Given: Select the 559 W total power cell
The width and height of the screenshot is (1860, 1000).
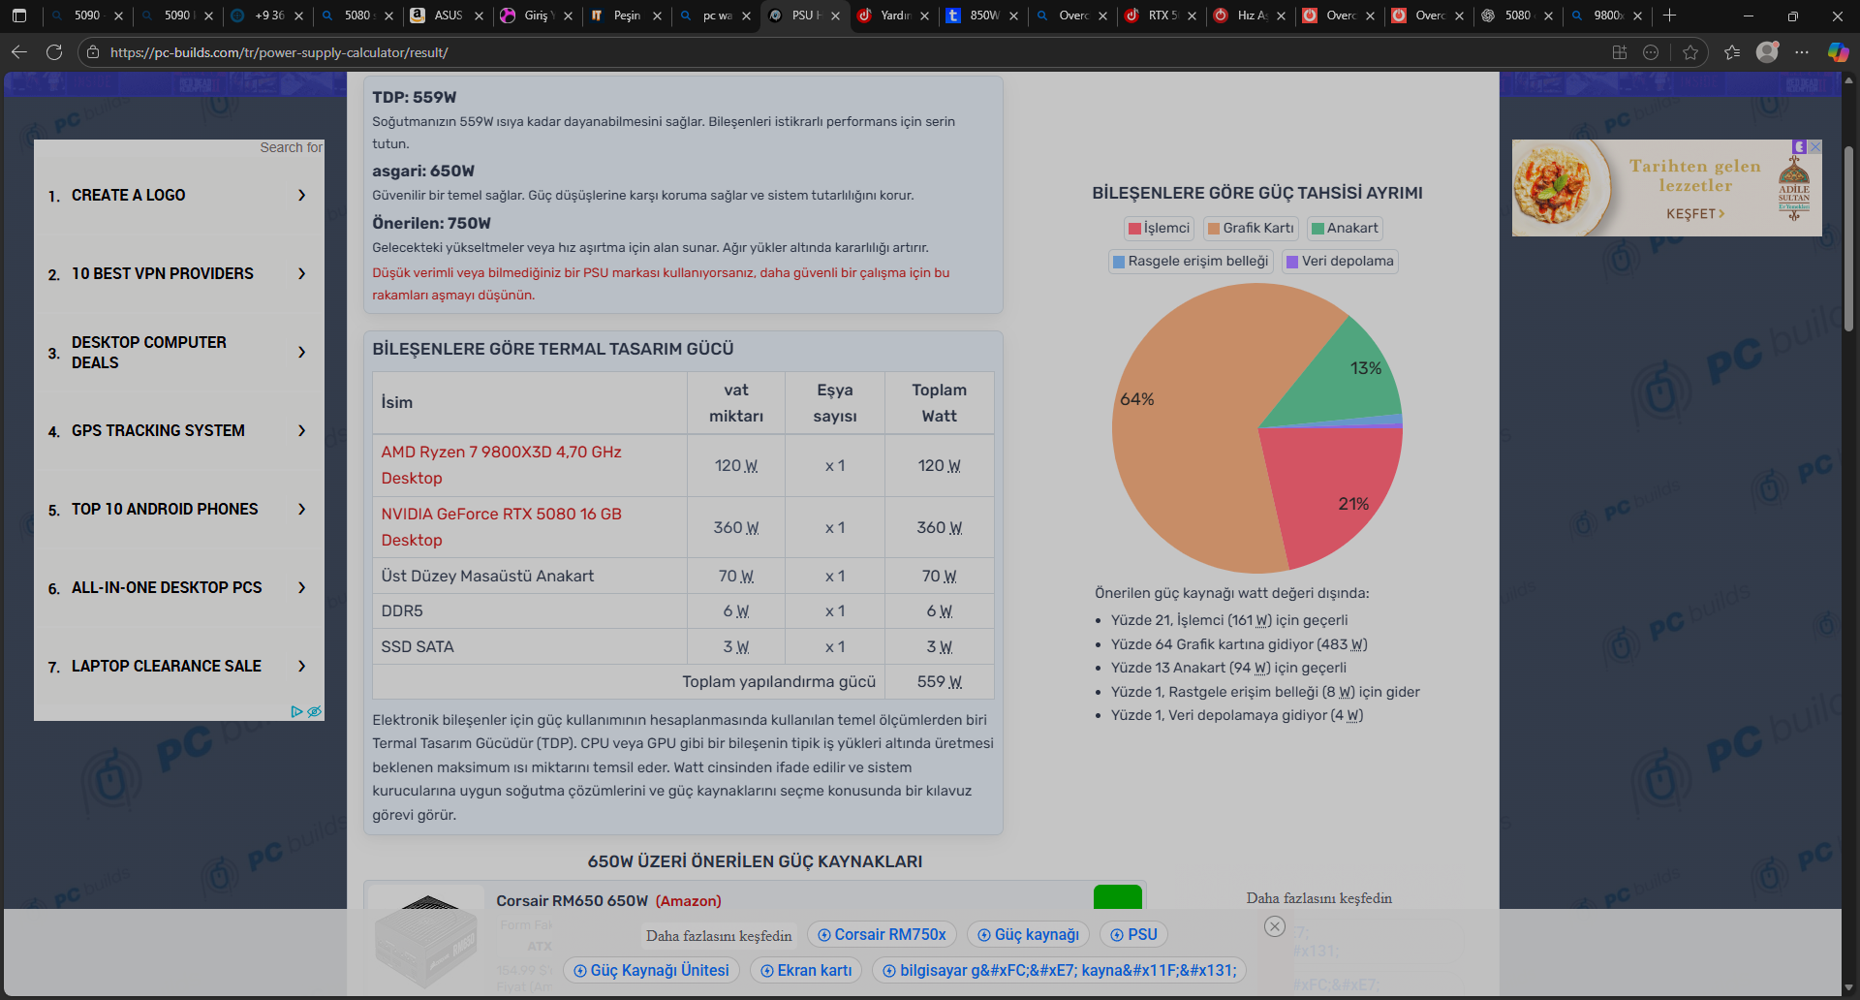Looking at the screenshot, I should coord(939,682).
